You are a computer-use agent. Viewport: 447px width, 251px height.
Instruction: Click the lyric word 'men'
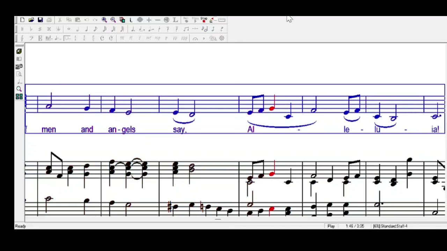click(49, 130)
